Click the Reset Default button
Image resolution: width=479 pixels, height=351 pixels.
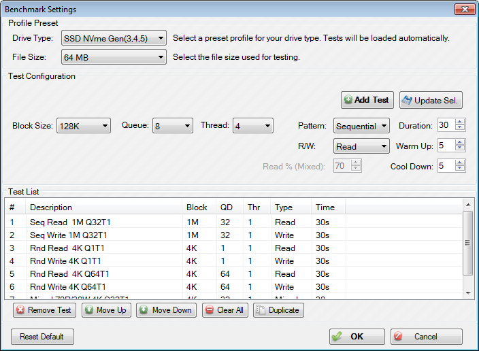pos(42,337)
